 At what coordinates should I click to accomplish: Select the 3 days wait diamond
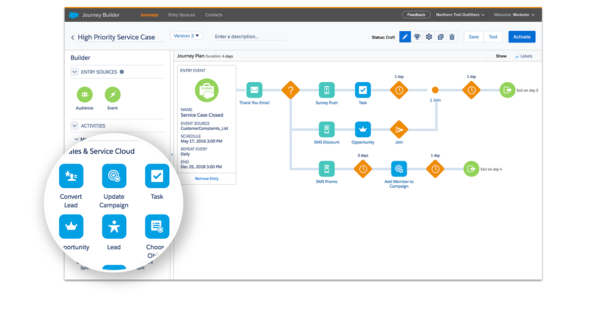pos(363,169)
